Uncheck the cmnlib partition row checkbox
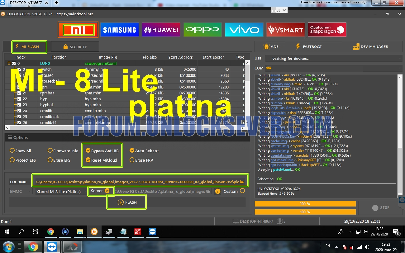The height and width of the screenshot is (253, 405). 19,111
